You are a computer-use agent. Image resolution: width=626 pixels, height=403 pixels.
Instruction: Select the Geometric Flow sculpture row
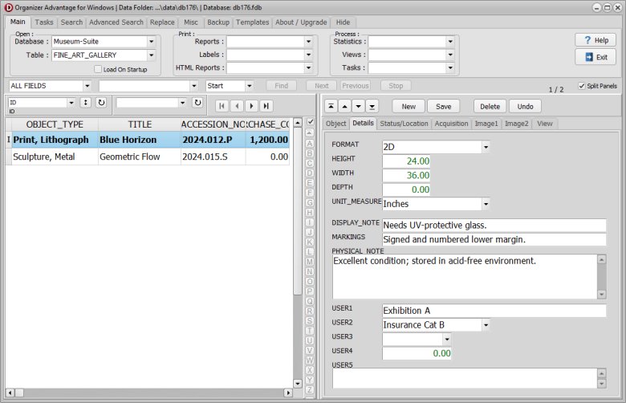coord(128,157)
